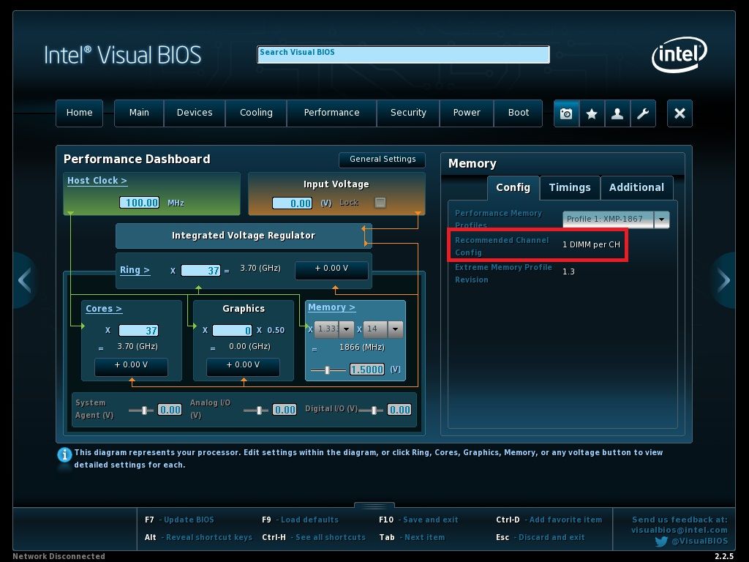The height and width of the screenshot is (562, 749).
Task: Go to previous page with left arrow
Action: pyautogui.click(x=24, y=280)
